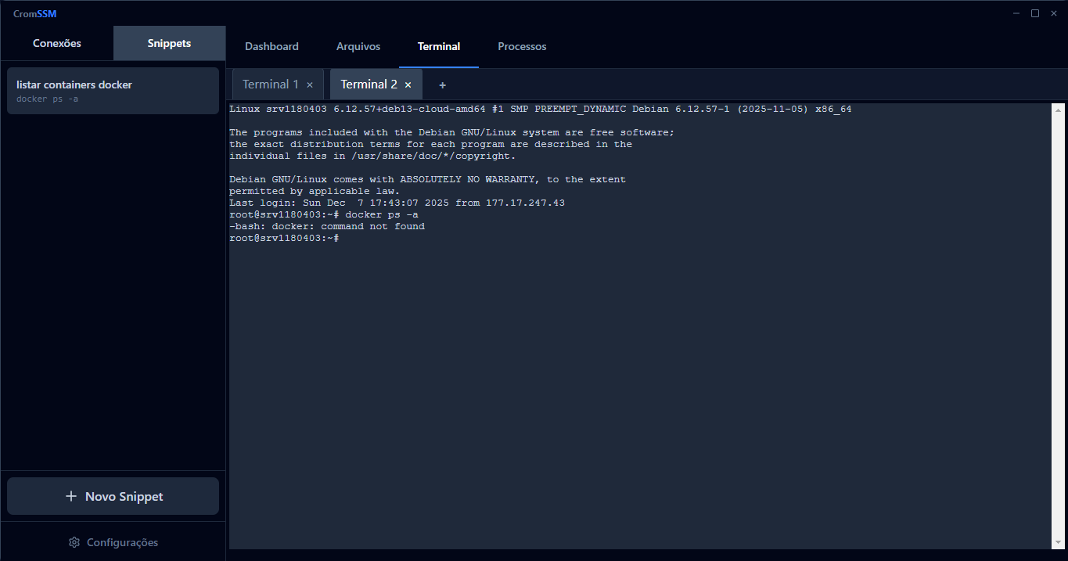Activate the Terminal 2 session tab
The image size is (1068, 561).
point(369,85)
